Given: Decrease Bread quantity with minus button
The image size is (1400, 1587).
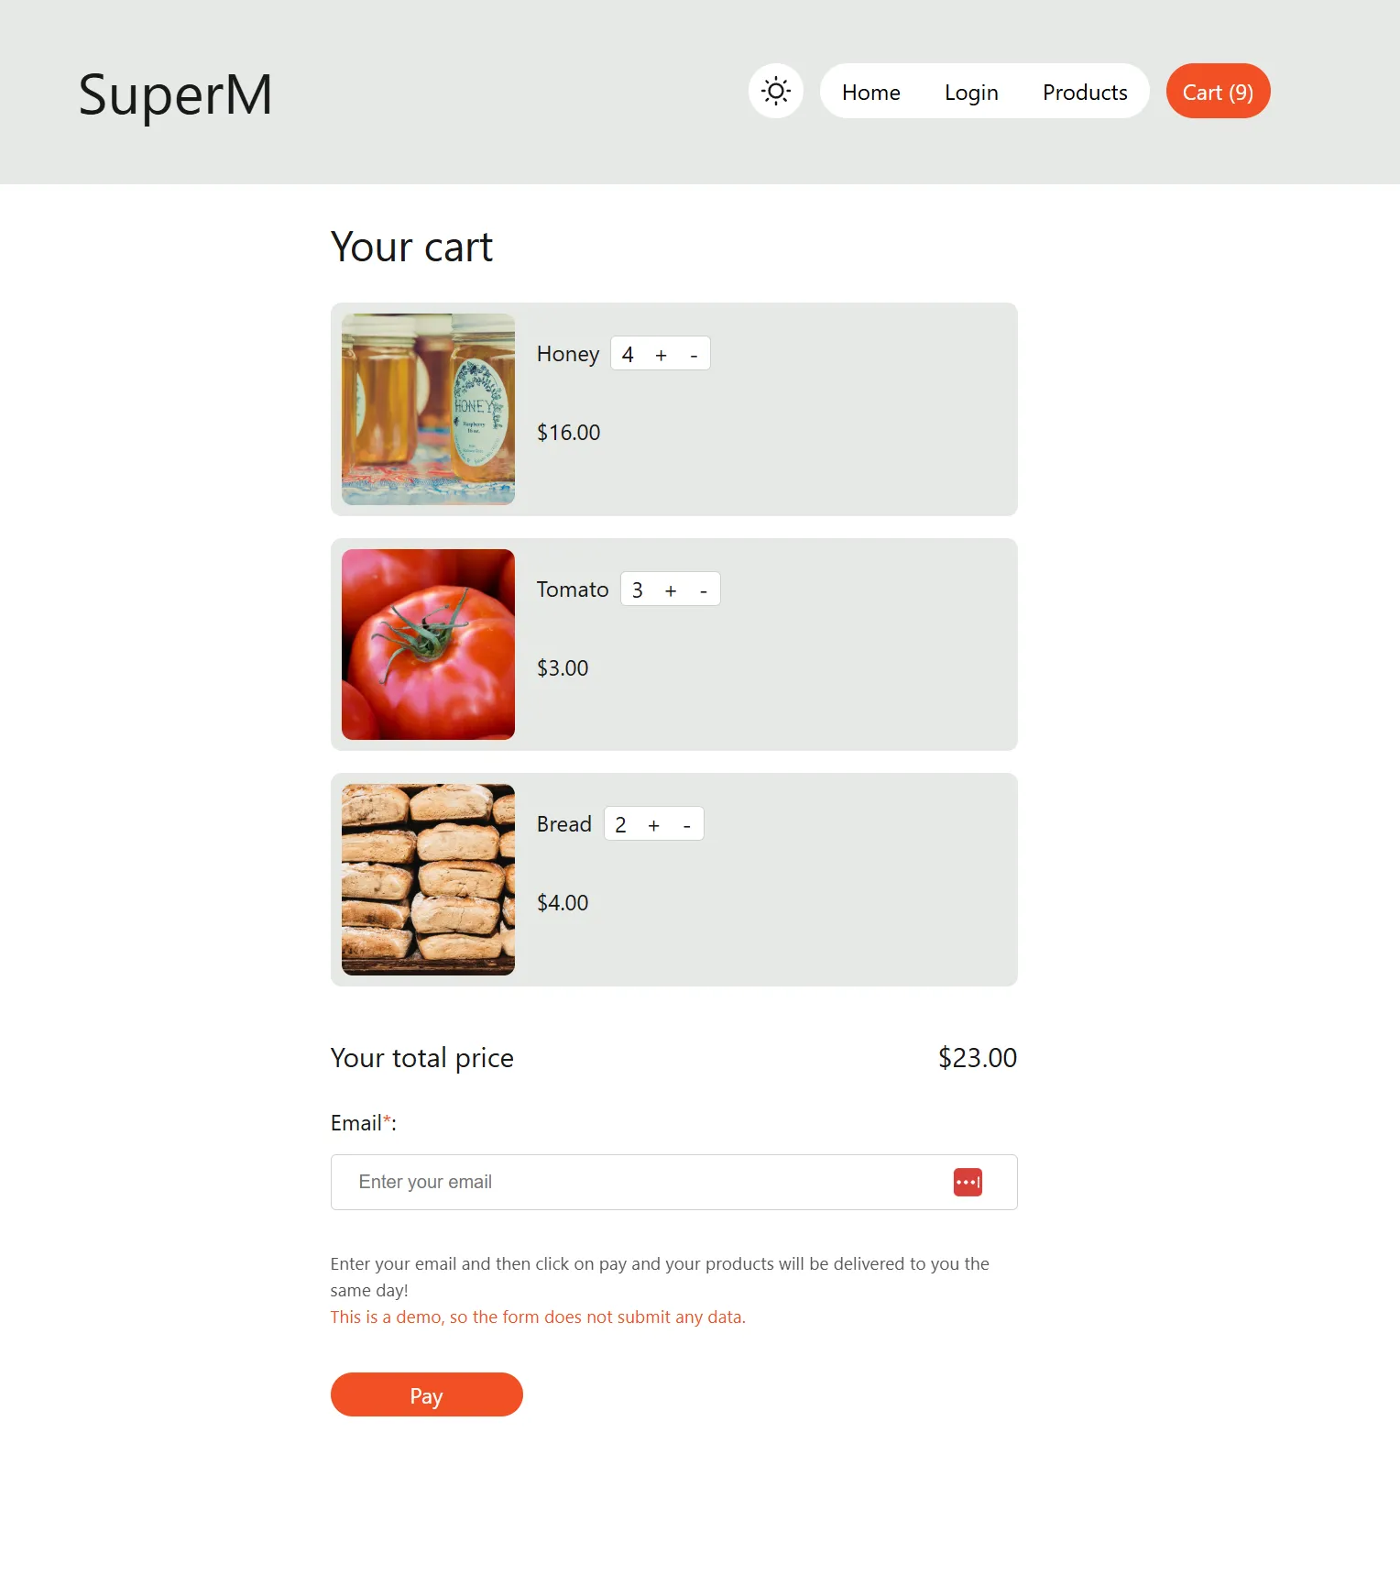Looking at the screenshot, I should [x=687, y=824].
